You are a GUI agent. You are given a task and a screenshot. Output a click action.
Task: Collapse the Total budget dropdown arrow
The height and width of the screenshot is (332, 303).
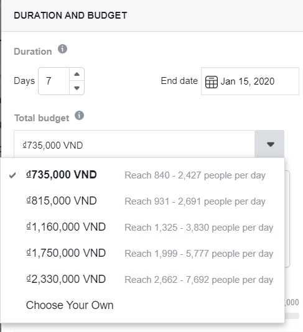click(x=269, y=144)
